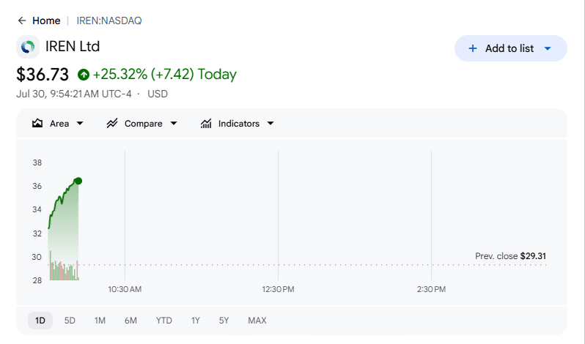Select the 5D time range tab
Image resolution: width=585 pixels, height=344 pixels.
coord(70,321)
